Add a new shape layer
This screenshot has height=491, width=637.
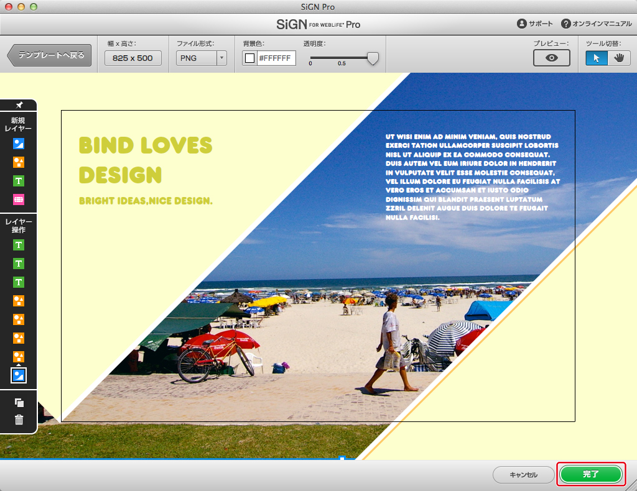click(19, 162)
